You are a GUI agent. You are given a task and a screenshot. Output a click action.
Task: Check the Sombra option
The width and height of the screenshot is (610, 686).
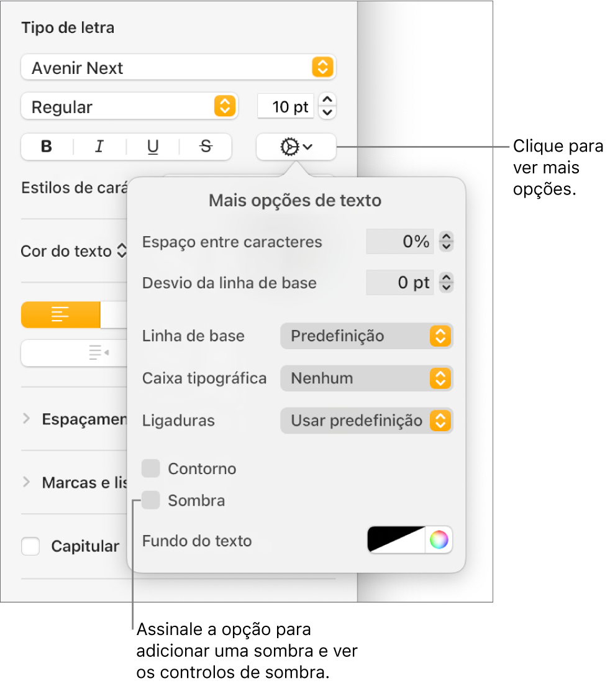click(x=151, y=500)
